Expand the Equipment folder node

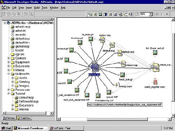point(9,62)
